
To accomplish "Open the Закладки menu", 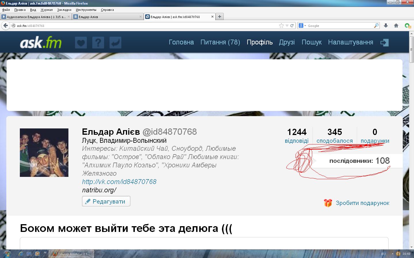I will (64, 10).
